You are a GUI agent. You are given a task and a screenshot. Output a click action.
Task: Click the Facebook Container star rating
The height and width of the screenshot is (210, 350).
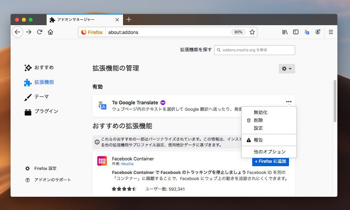tap(124, 189)
